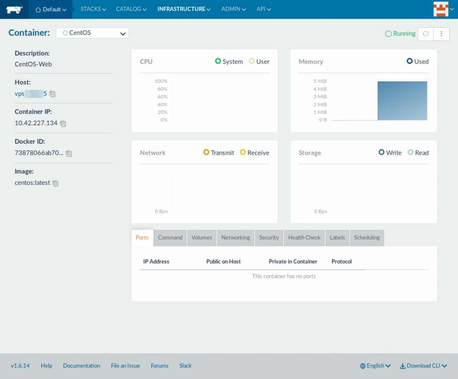Click the restart icon next to Running status
Screen dimensions: 458x379
[x=425, y=34]
